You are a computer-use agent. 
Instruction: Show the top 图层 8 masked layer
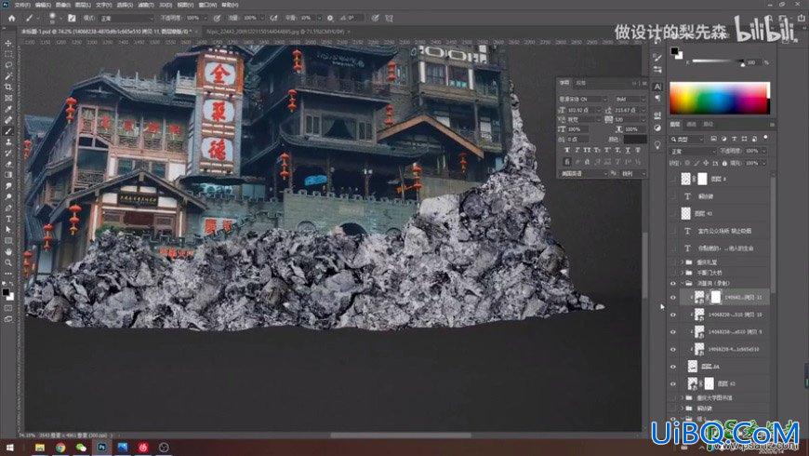tap(673, 179)
